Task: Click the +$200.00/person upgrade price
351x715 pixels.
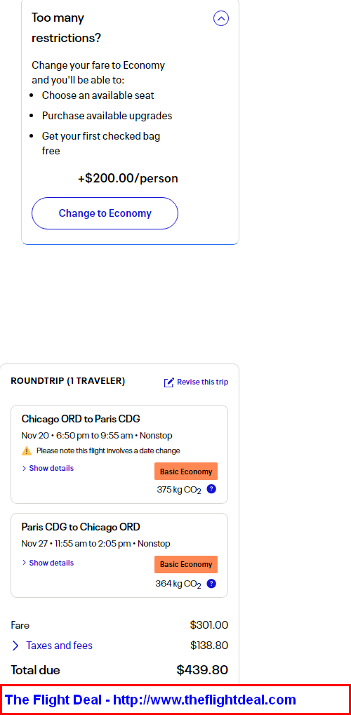Action: [128, 178]
